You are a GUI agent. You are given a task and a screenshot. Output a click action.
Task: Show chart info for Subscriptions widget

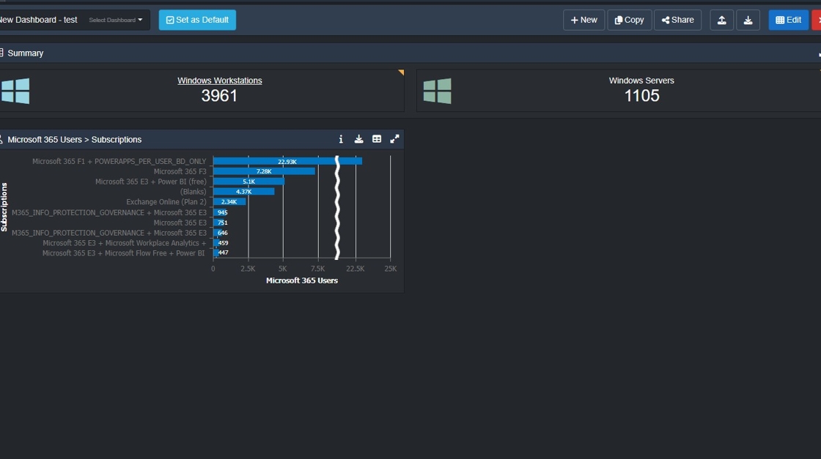pos(341,139)
